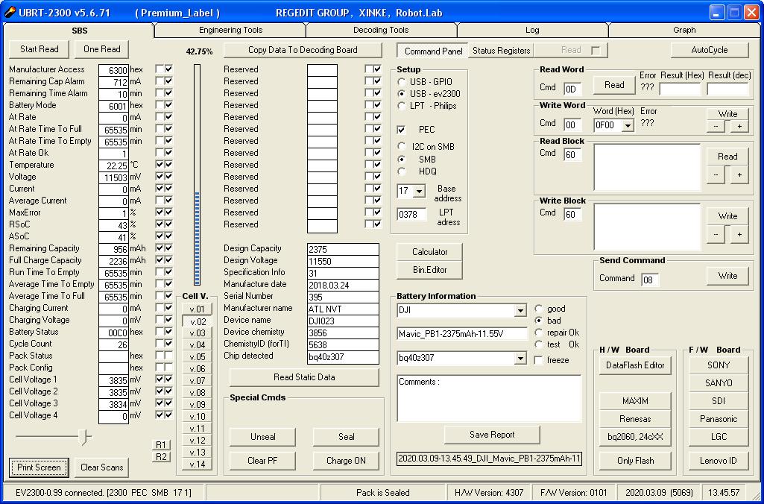Toggle the PEC checkbox
The height and width of the screenshot is (504, 764).
[402, 130]
